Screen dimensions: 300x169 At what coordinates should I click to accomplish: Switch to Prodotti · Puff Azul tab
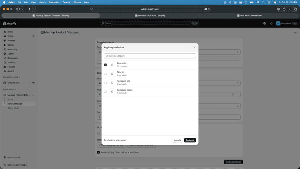(x=150, y=16)
